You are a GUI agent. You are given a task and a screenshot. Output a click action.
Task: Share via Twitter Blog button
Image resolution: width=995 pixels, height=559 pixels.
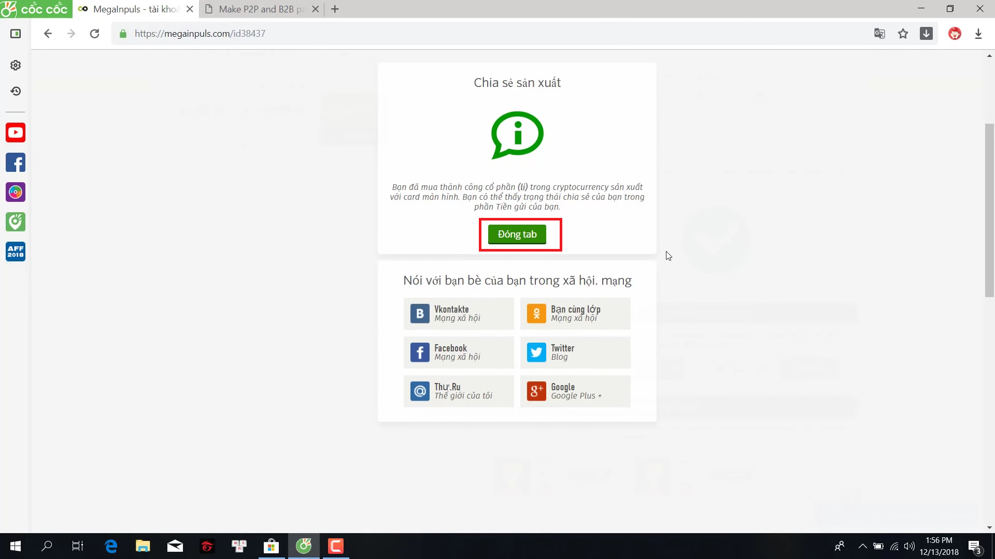tap(575, 352)
